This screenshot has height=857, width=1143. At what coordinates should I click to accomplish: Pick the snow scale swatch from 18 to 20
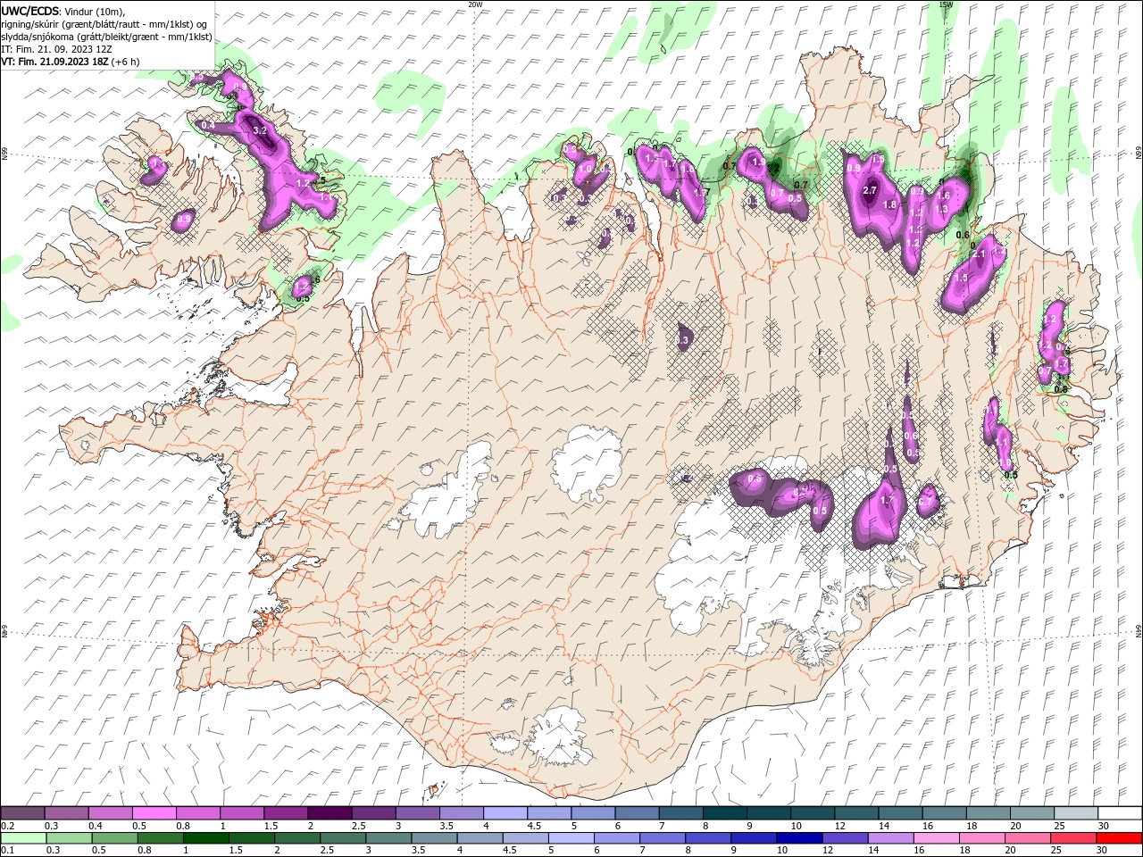(988, 812)
